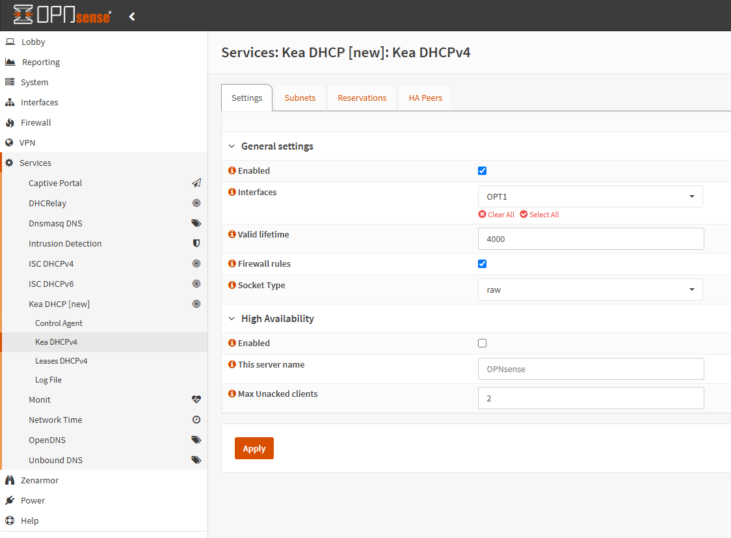Image resolution: width=731 pixels, height=538 pixels.
Task: Expand the Interfaces menu
Action: [x=103, y=102]
